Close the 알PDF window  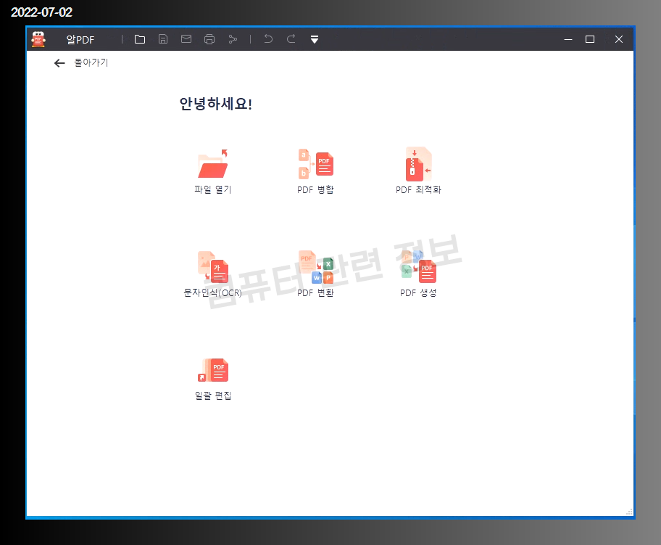[x=619, y=39]
